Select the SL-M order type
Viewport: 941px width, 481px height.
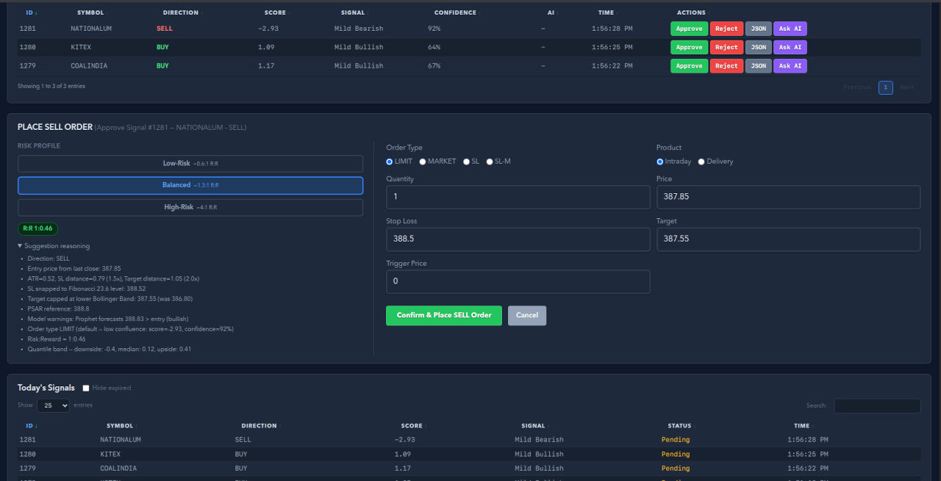(x=490, y=162)
